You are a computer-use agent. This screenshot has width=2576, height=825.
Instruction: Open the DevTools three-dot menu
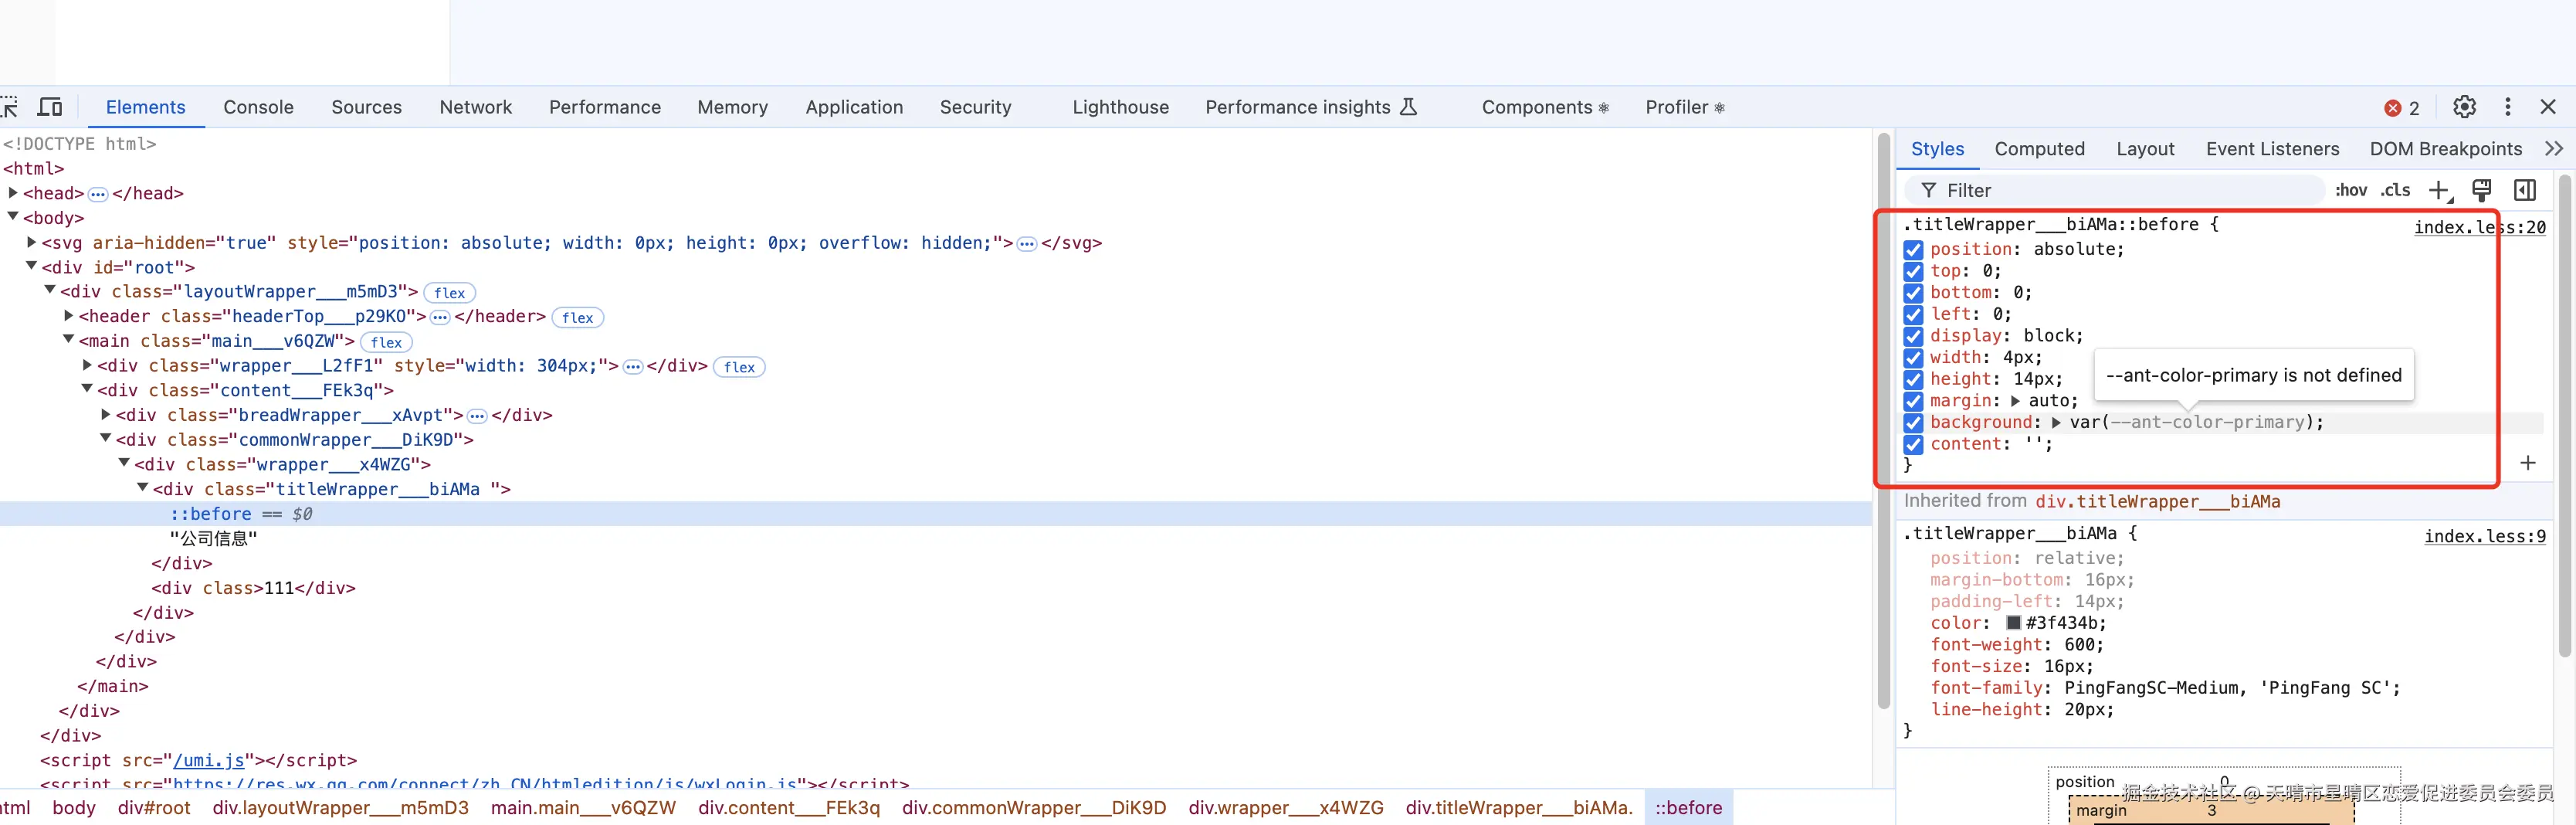tap(2507, 107)
